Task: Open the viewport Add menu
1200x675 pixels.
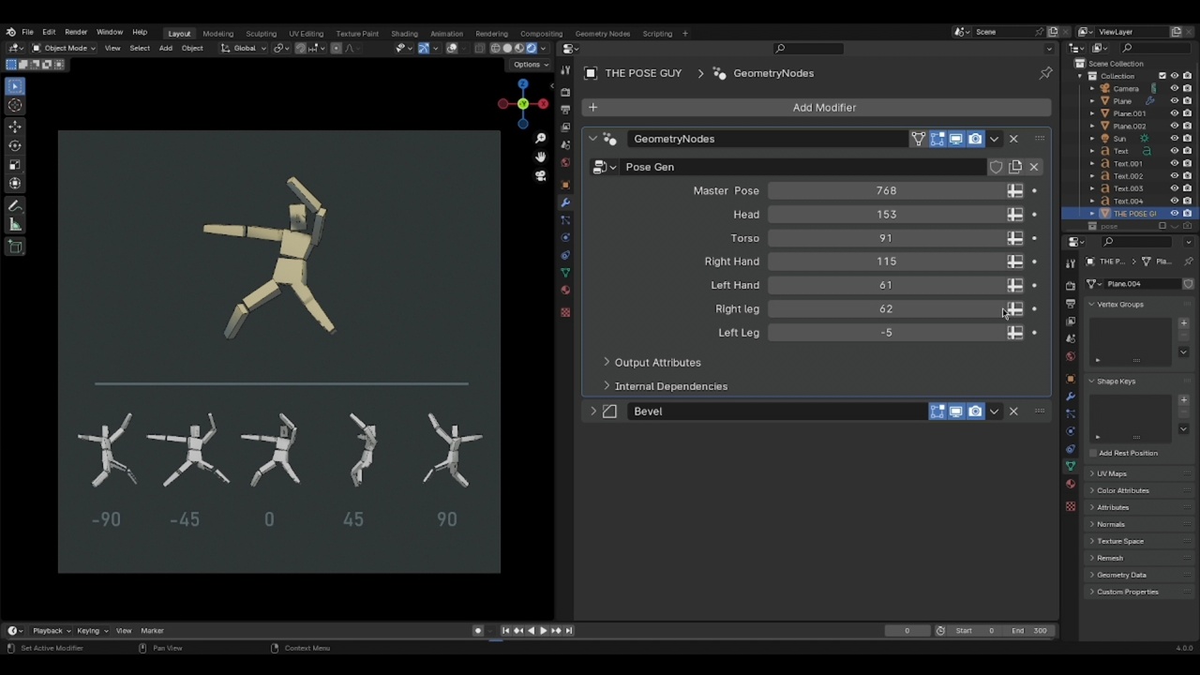Action: [165, 48]
